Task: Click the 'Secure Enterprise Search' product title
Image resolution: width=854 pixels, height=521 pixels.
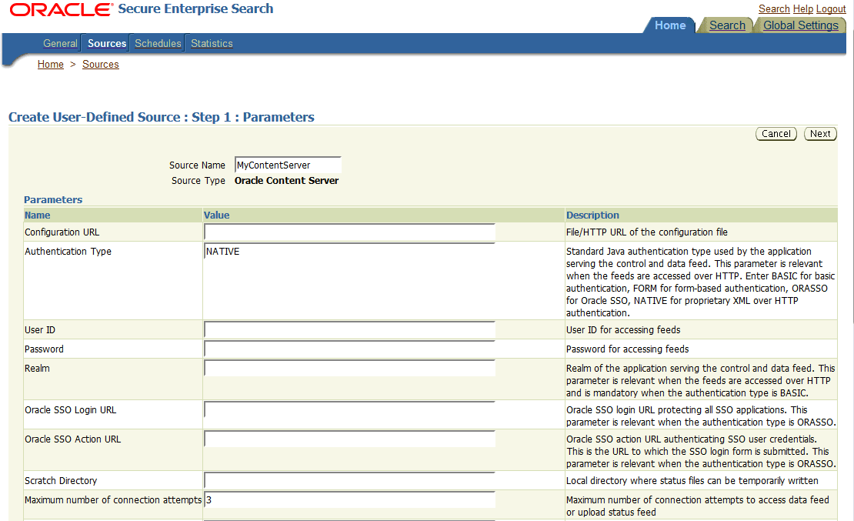Action: point(195,8)
